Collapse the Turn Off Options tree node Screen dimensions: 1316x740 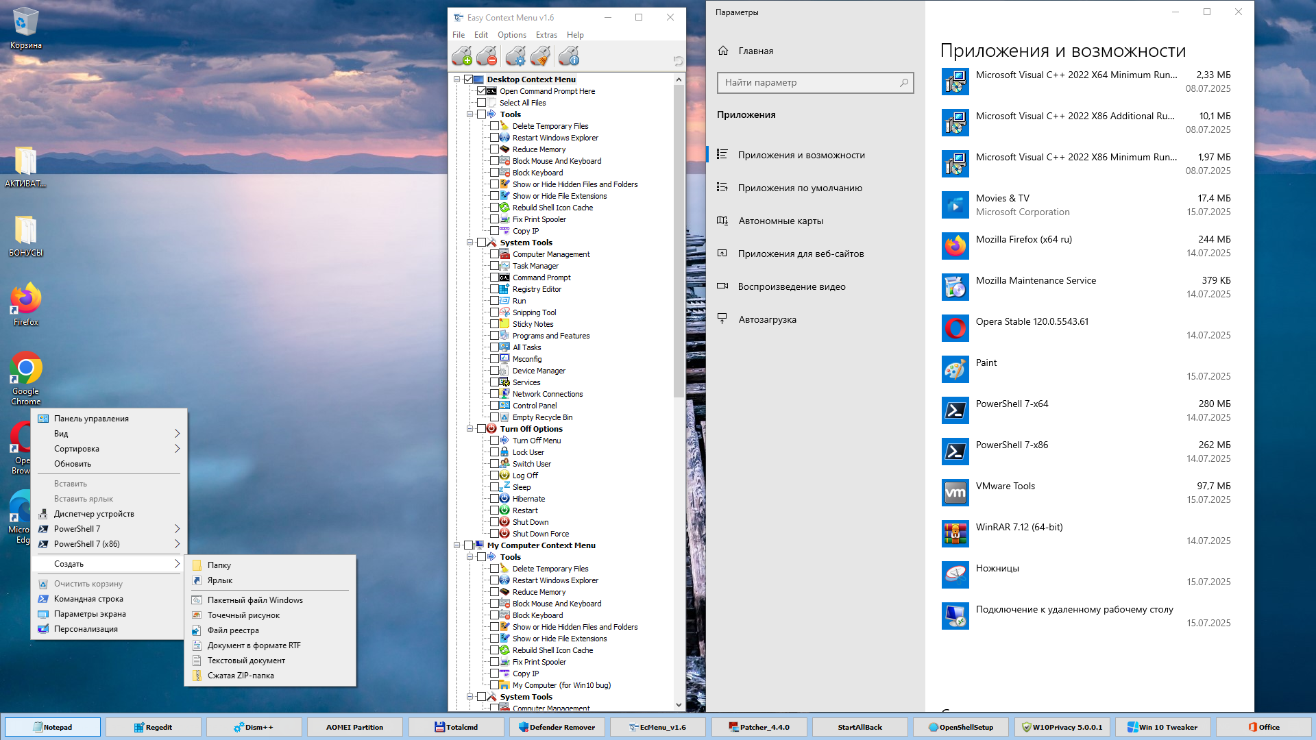tap(470, 429)
